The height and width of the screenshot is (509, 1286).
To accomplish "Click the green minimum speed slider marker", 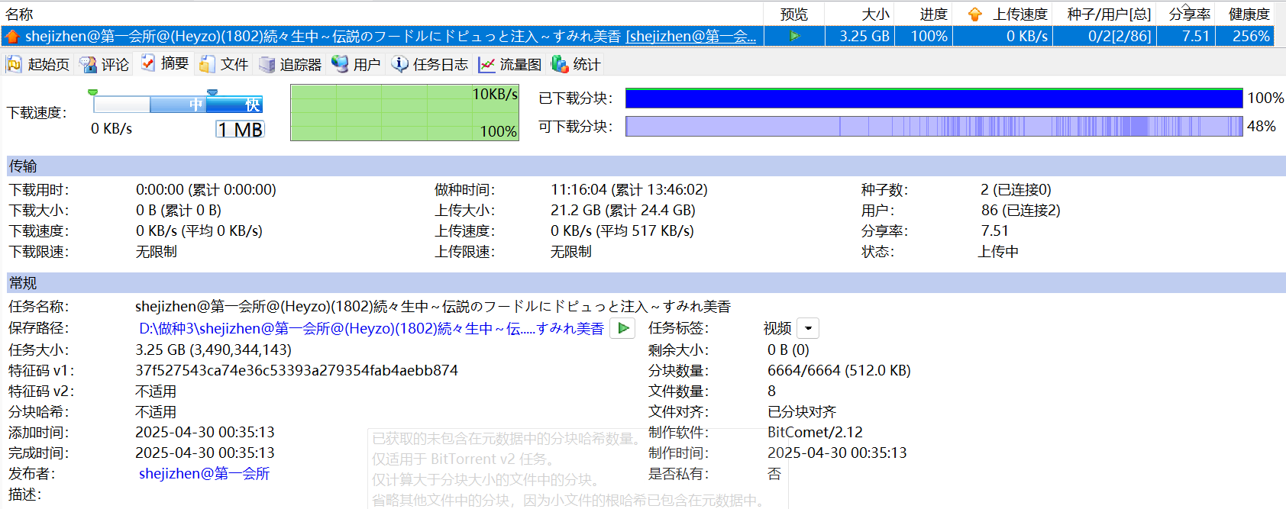I will coord(93,92).
